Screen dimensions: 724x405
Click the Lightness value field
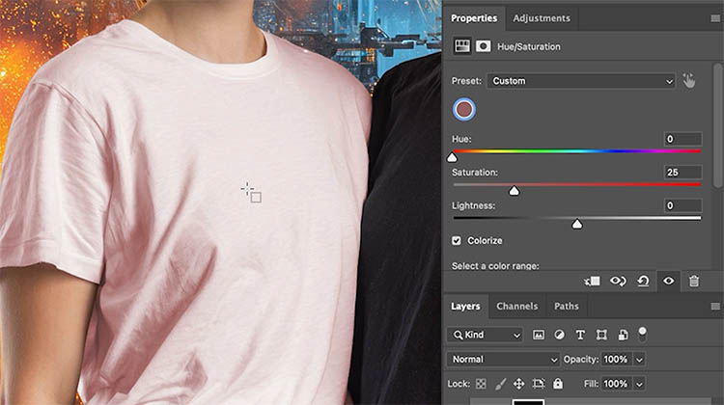(682, 205)
